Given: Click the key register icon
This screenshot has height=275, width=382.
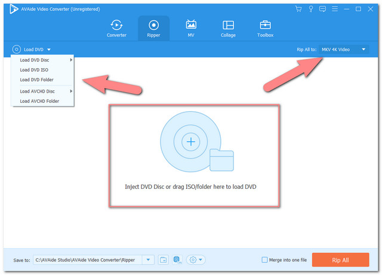Looking at the screenshot, I should (x=310, y=9).
